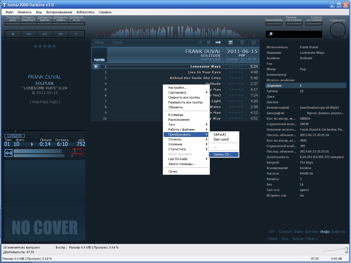
Task: Open Св-ва from the context menu
Action: [x=186, y=171]
